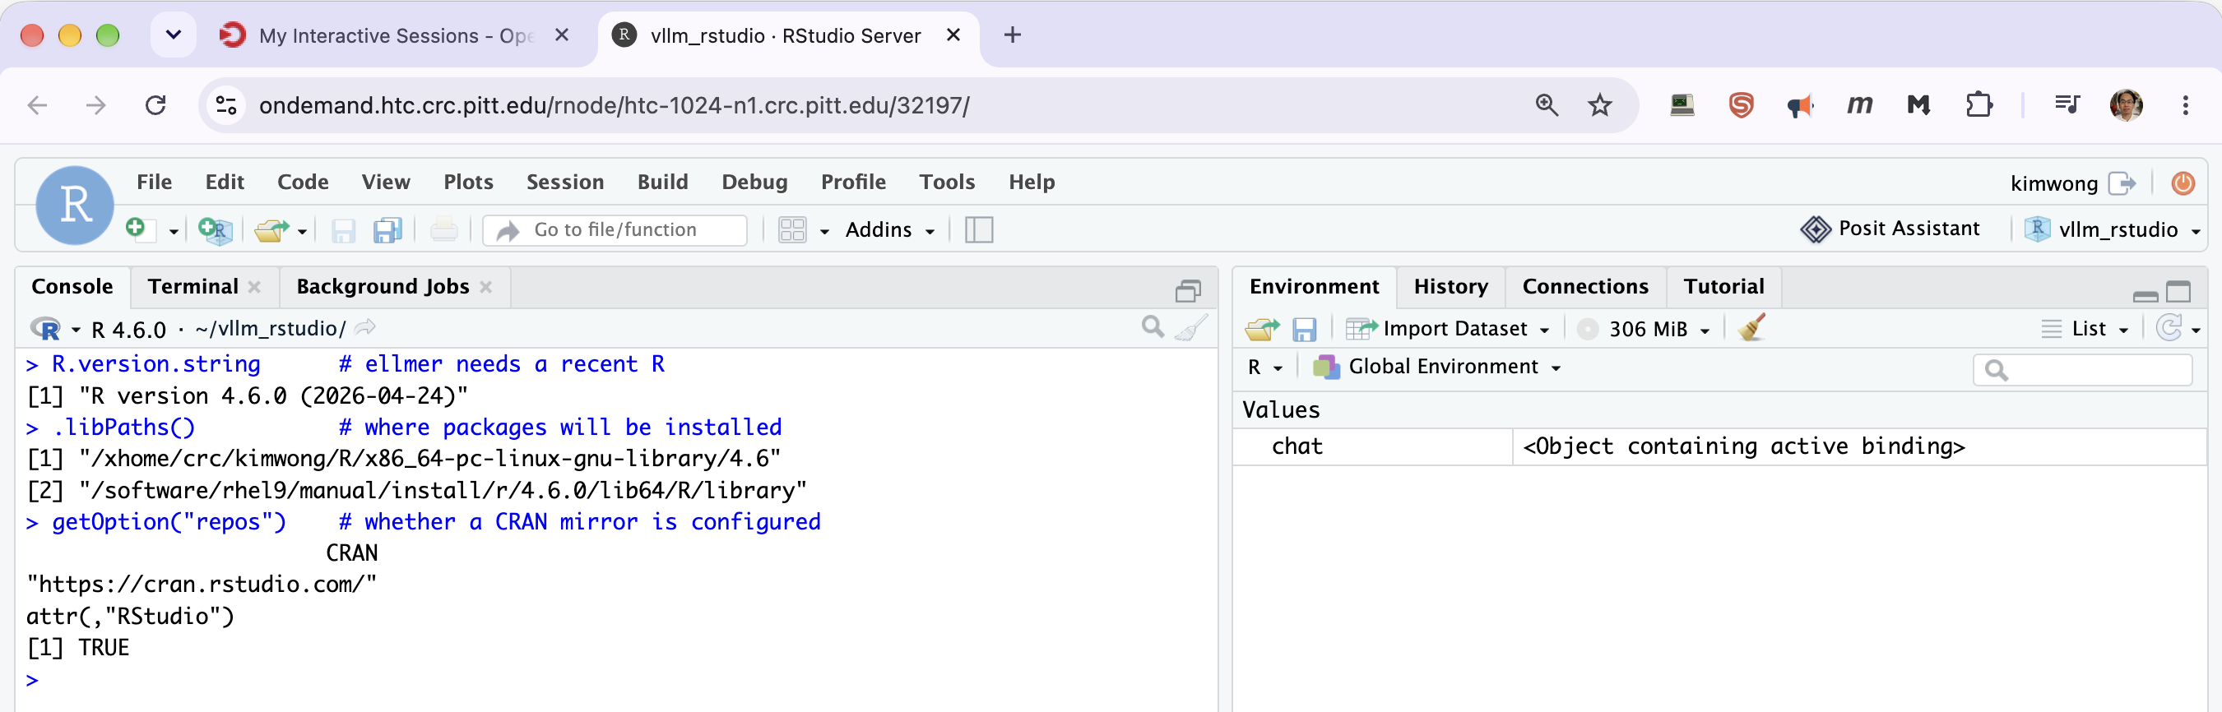Click the Save current document icon
Image resolution: width=2222 pixels, height=712 pixels.
(x=343, y=230)
